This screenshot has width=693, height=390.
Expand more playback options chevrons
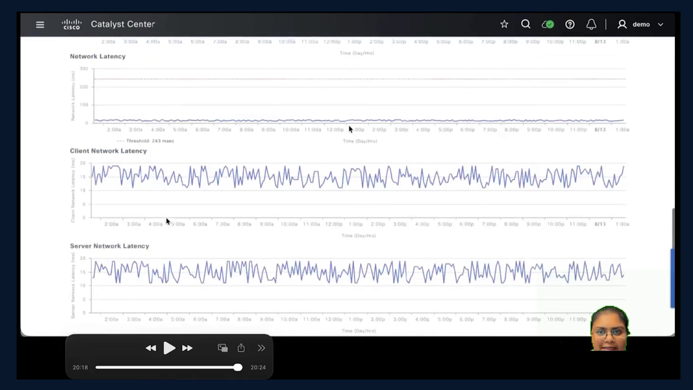(261, 348)
